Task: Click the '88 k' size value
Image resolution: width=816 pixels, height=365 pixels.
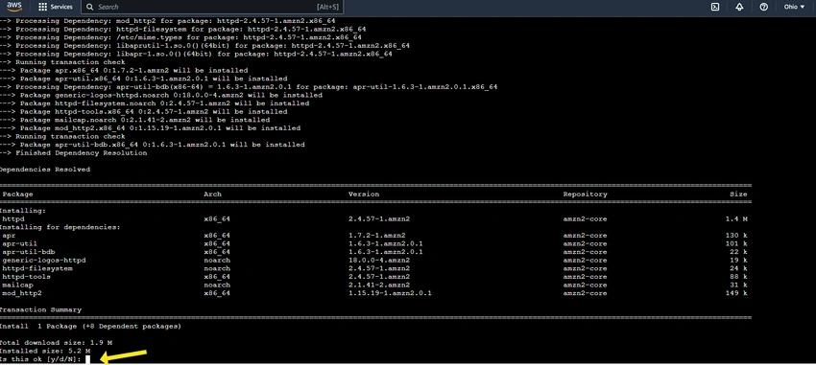Action: 738,277
